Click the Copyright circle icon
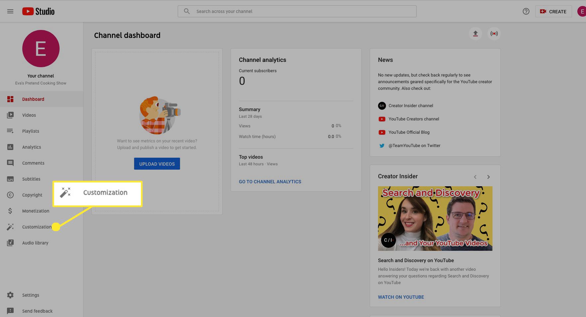586x317 pixels. [x=10, y=195]
